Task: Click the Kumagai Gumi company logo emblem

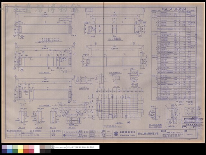Action: coord(116,134)
